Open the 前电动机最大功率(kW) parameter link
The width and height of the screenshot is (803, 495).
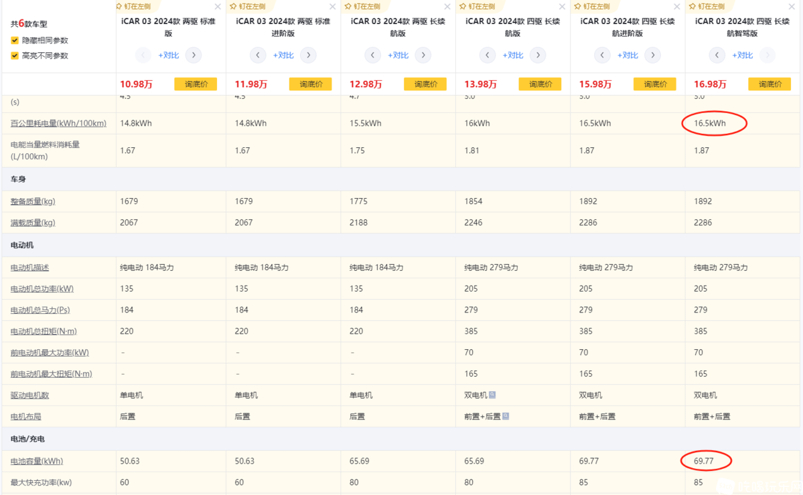point(50,353)
